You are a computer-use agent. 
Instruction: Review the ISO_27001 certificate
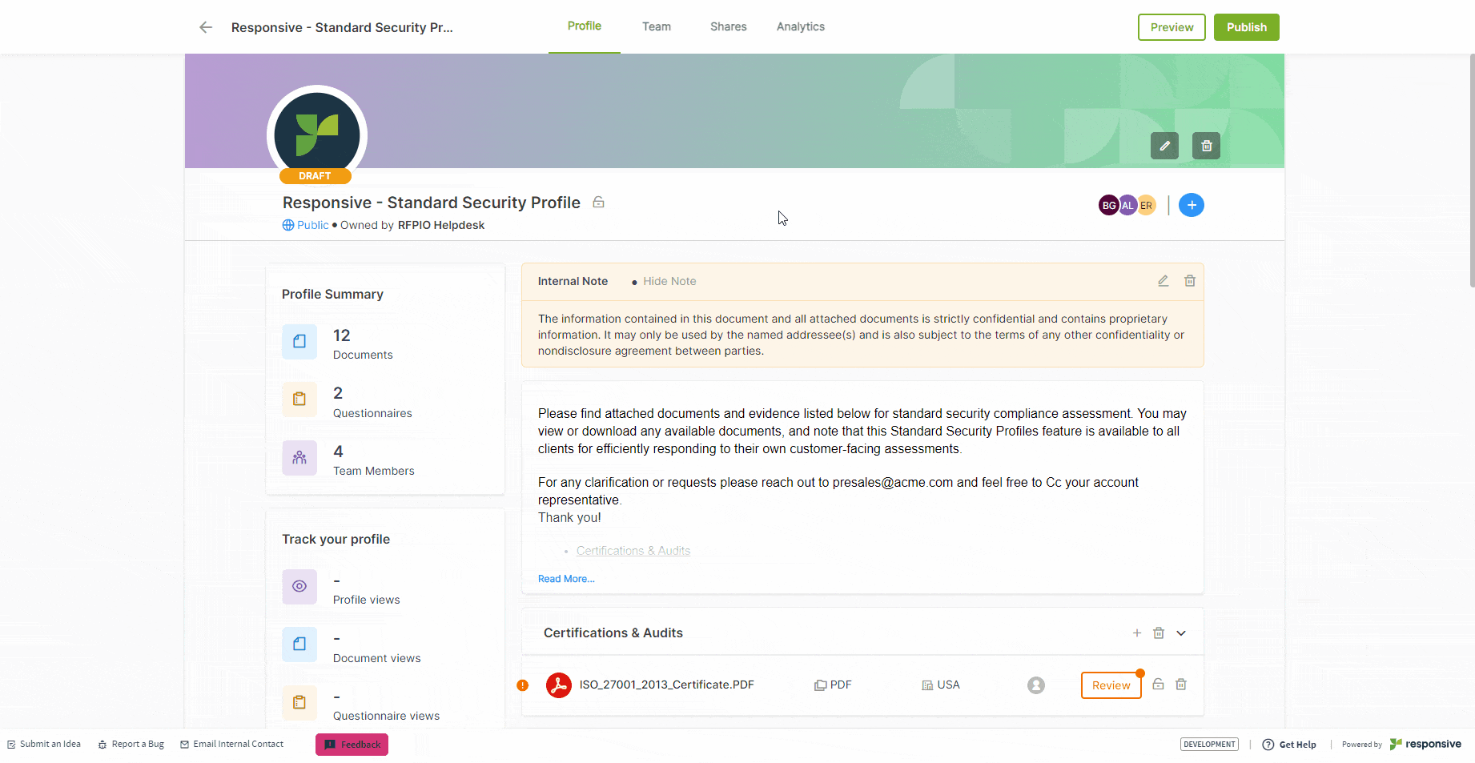pyautogui.click(x=1111, y=685)
